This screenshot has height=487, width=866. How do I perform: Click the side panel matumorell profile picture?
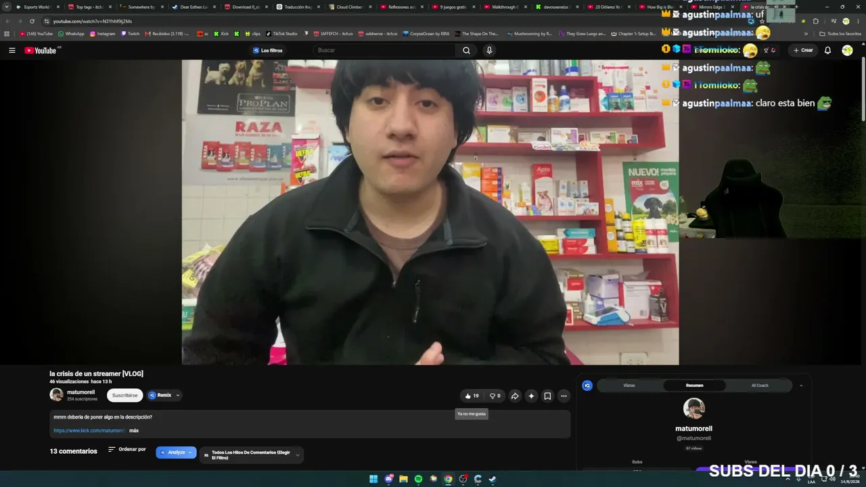tap(694, 409)
